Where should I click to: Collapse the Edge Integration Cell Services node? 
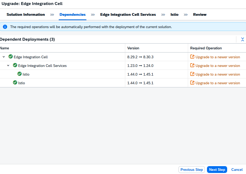tap(8, 65)
